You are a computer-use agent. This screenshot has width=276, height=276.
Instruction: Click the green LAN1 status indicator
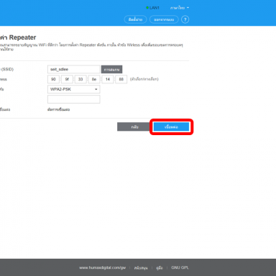coord(152,8)
